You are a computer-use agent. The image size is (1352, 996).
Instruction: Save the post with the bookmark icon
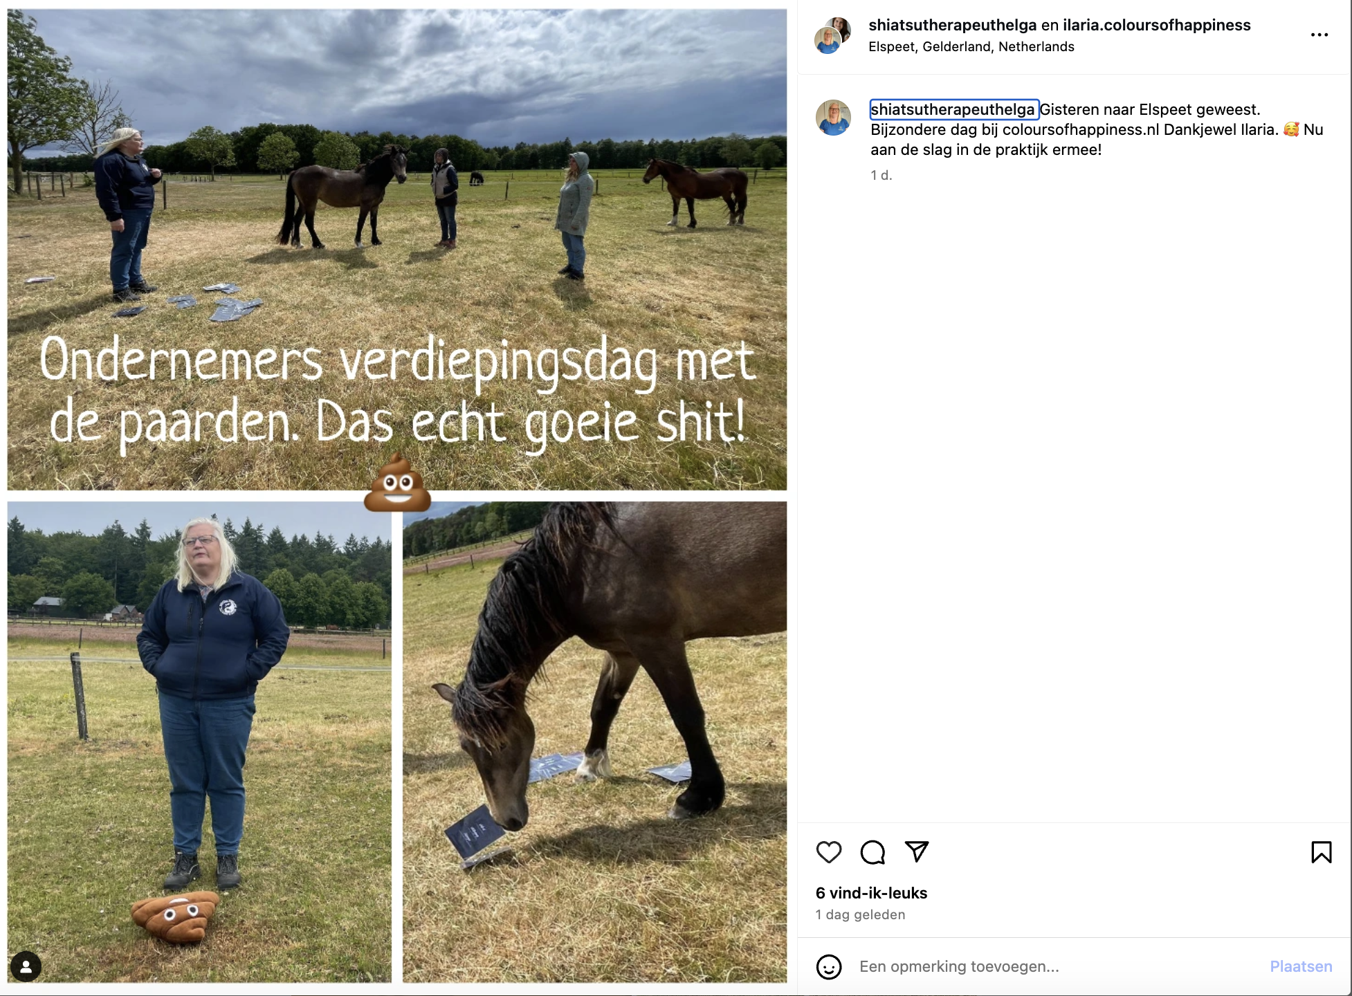pyautogui.click(x=1321, y=851)
